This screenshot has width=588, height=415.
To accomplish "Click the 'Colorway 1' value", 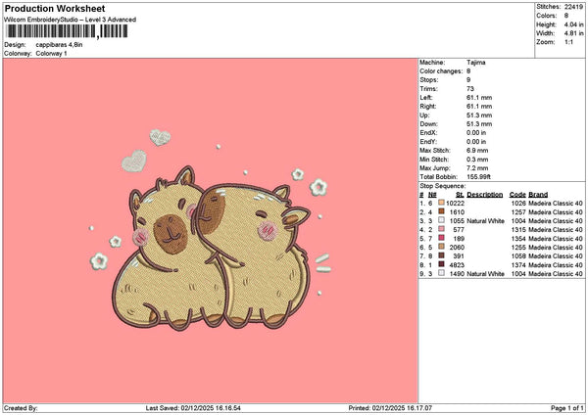I will pyautogui.click(x=51, y=54).
